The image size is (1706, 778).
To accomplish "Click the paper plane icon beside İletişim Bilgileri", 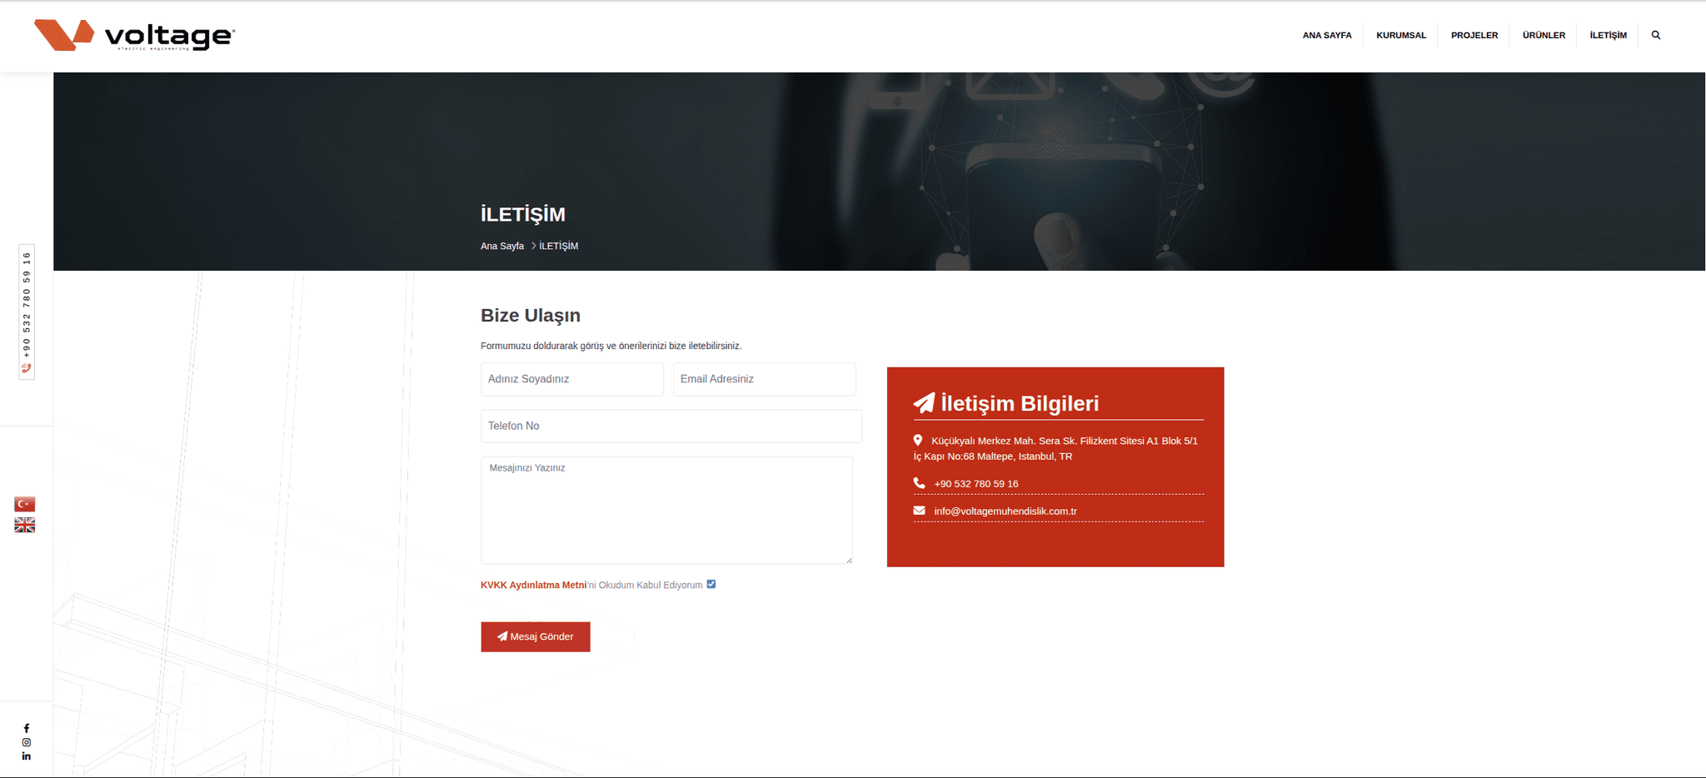I will [924, 403].
